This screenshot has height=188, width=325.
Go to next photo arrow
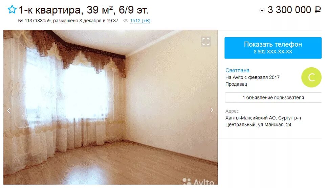(212, 110)
